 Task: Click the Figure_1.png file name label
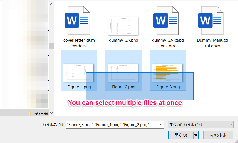79,87
